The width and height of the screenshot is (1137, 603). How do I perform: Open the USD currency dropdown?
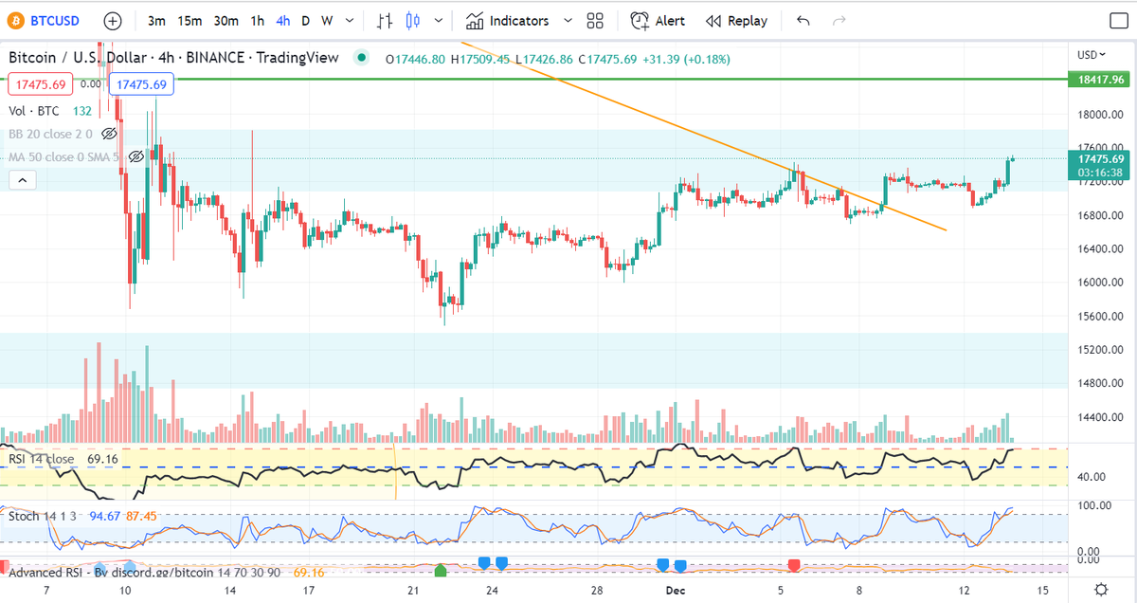pyautogui.click(x=1092, y=54)
